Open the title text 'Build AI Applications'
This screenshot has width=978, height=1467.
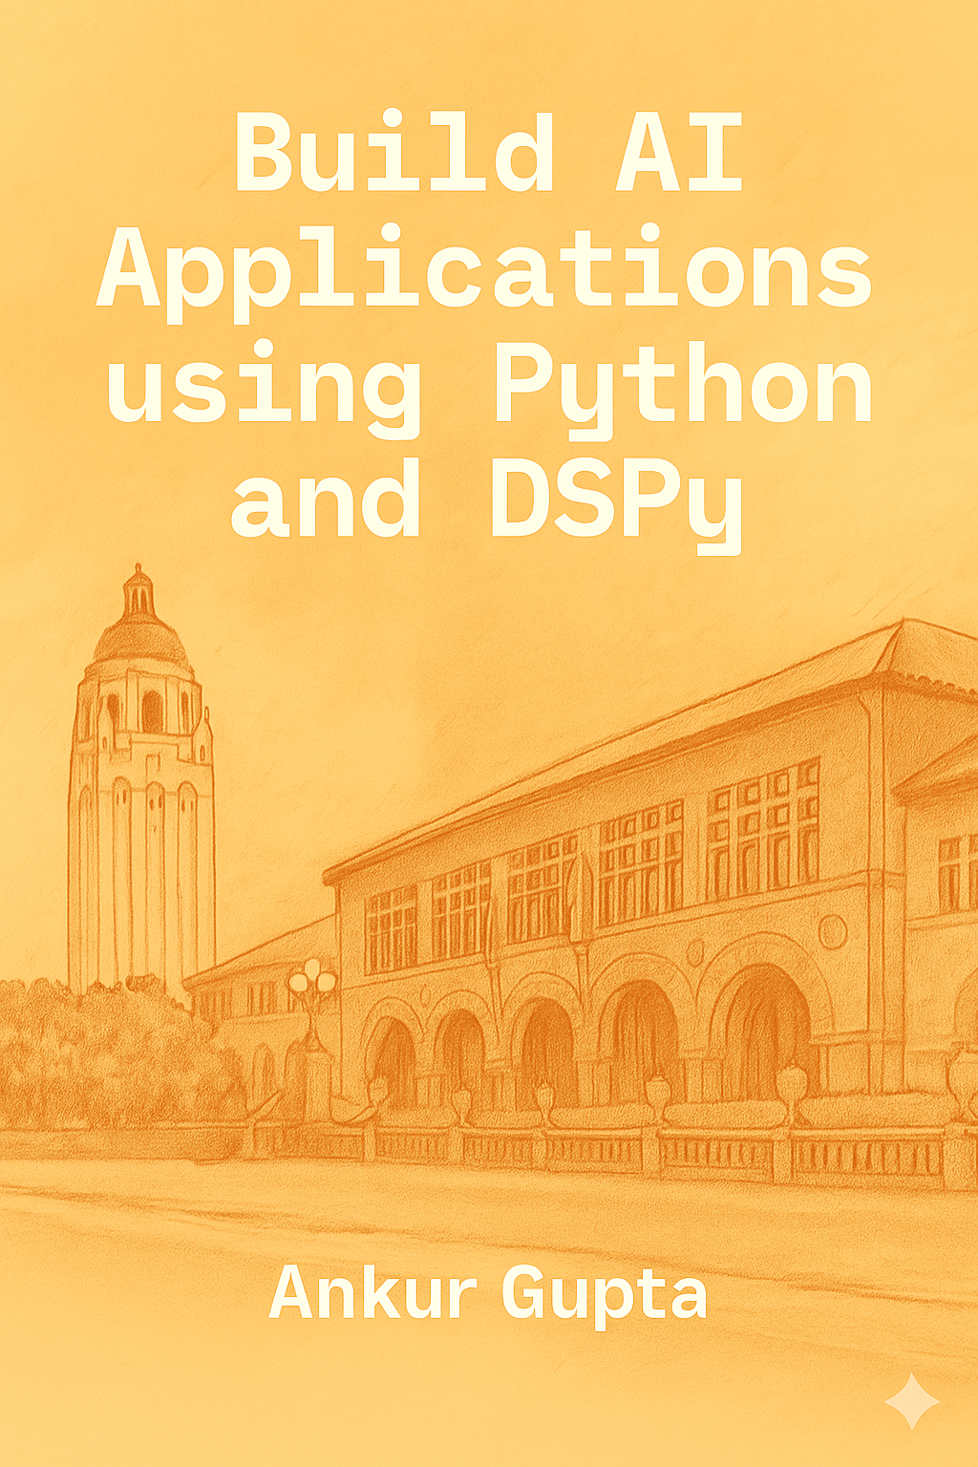click(x=489, y=210)
